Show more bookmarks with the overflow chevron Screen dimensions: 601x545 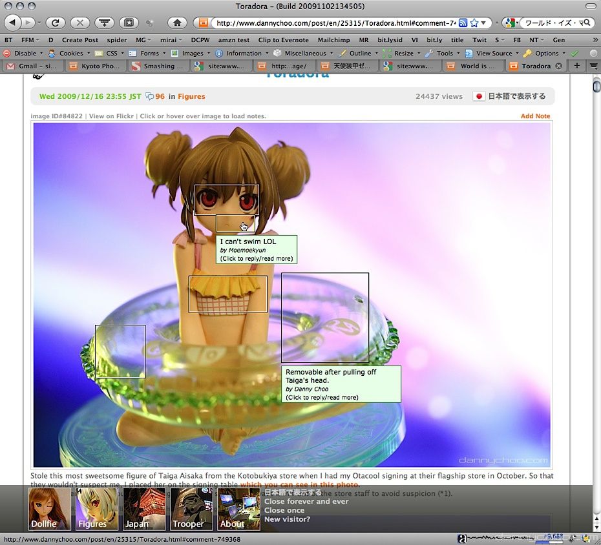pyautogui.click(x=595, y=40)
